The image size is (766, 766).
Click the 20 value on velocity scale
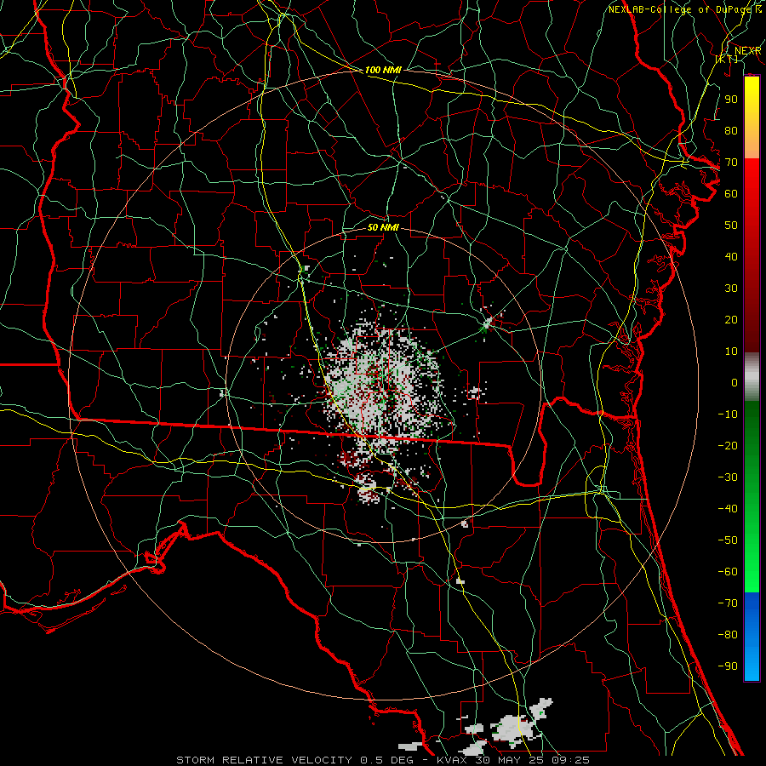pos(731,320)
